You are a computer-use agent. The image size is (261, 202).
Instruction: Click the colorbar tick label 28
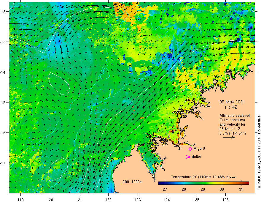click(x=184, y=189)
